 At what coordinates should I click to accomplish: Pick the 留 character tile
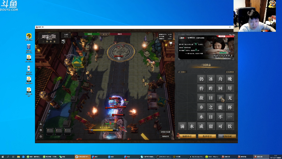(211, 126)
